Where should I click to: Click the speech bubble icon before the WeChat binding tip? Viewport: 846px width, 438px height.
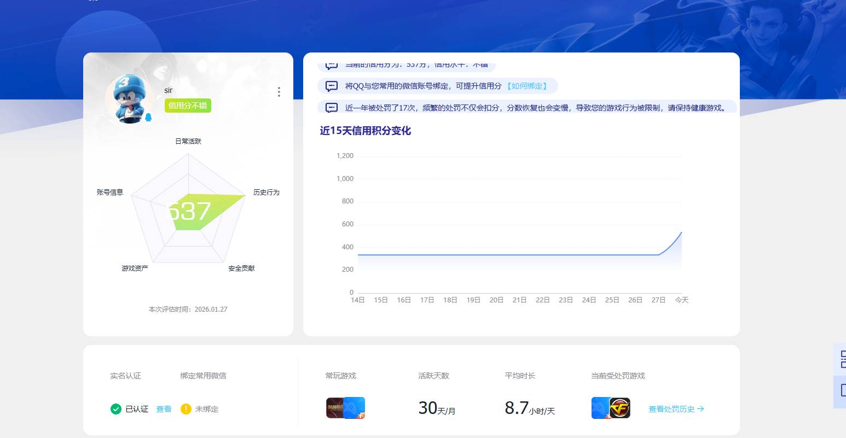[331, 86]
